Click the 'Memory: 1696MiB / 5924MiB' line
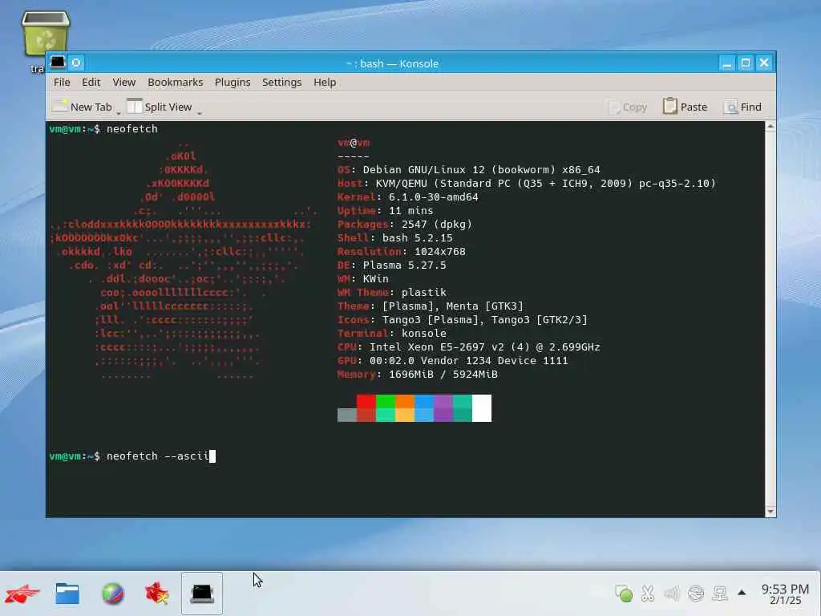Image resolution: width=821 pixels, height=616 pixels. pos(417,374)
